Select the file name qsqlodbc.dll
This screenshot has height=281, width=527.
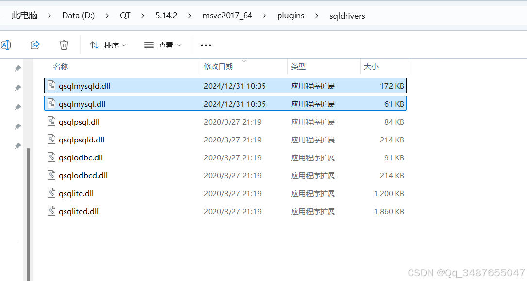coord(81,157)
